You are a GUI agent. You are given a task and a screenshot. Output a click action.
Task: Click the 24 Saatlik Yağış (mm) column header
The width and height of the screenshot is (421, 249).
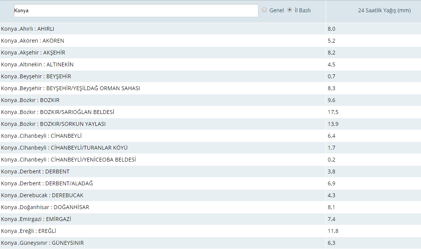[x=384, y=10]
